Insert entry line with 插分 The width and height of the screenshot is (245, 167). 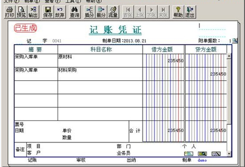tap(89, 12)
